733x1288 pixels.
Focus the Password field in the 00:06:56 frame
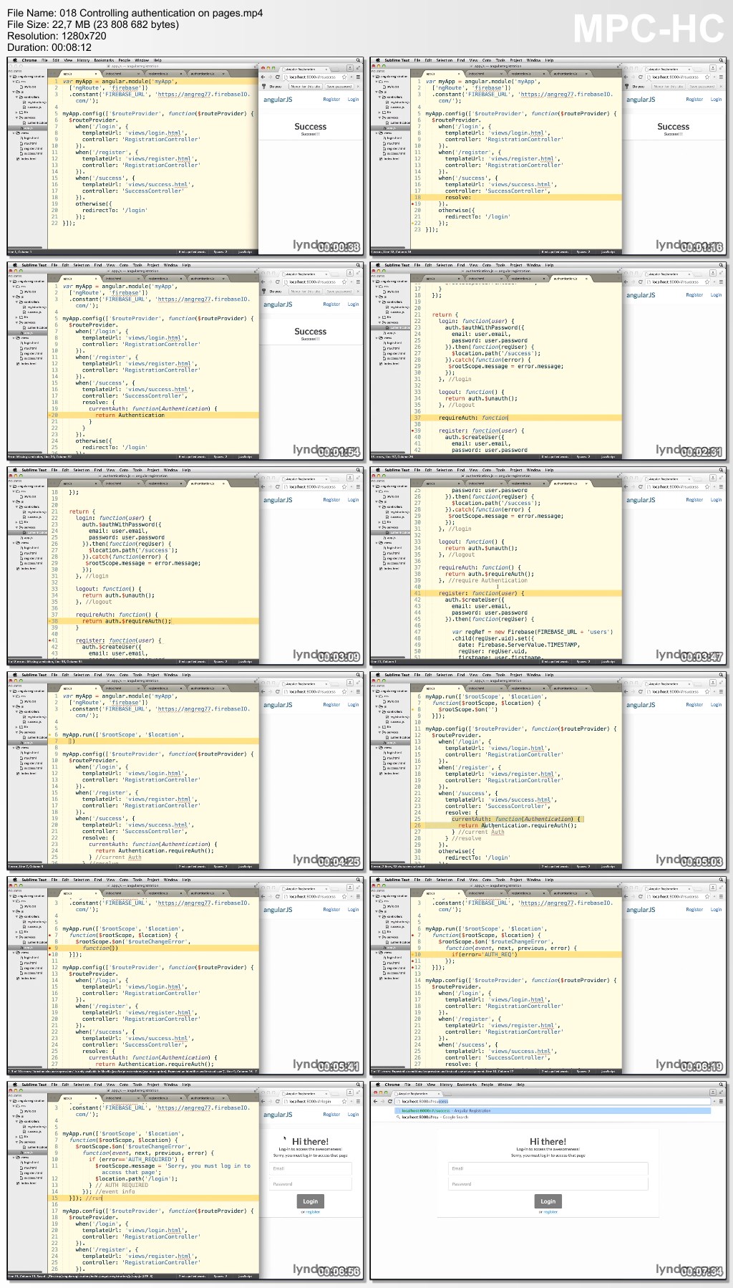(x=311, y=1183)
